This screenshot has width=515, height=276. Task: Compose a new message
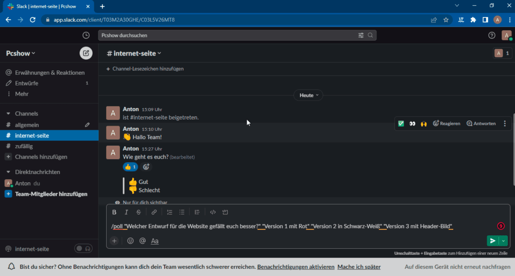(85, 53)
